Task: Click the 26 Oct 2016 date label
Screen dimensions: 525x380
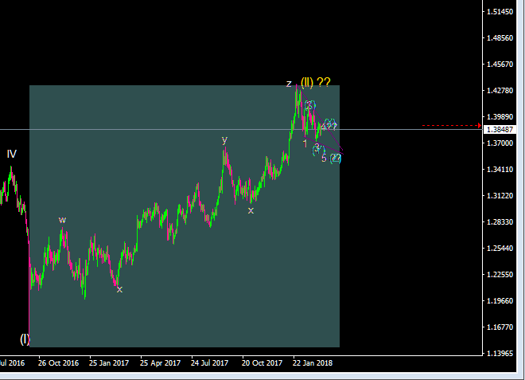Action: coord(58,362)
